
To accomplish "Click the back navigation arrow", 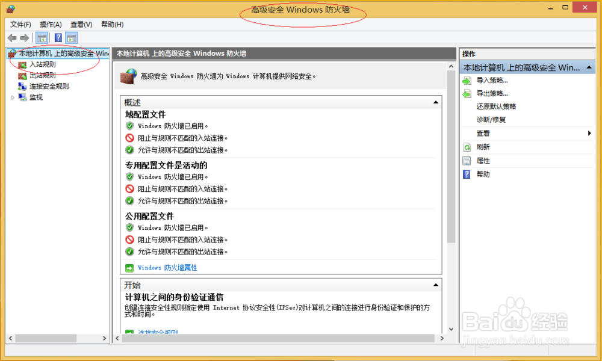I will point(12,37).
